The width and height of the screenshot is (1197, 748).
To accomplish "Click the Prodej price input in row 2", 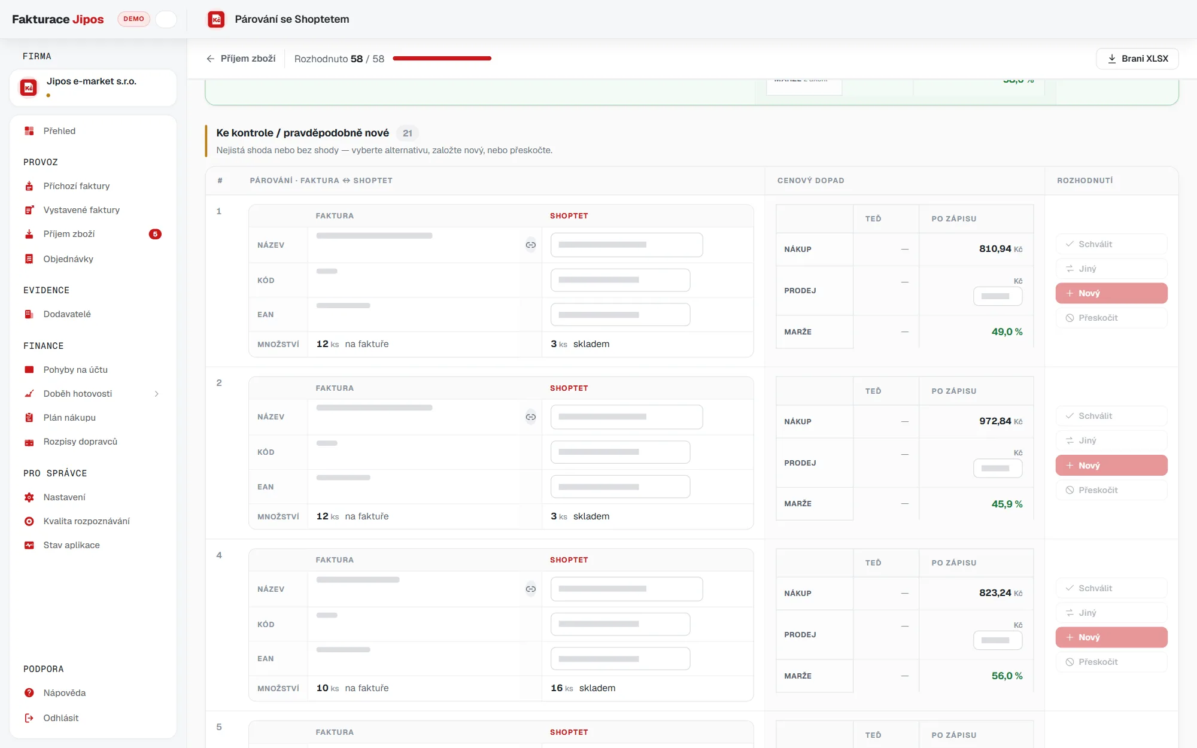I will coord(998,469).
